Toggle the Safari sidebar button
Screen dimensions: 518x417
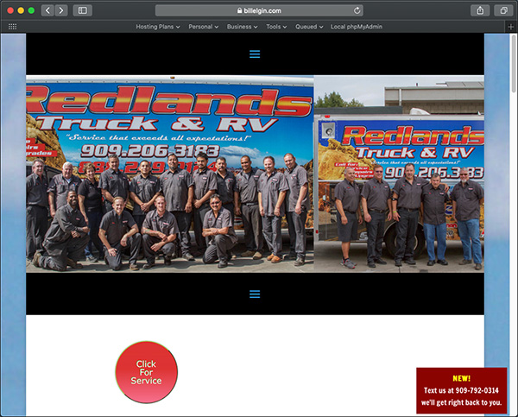pyautogui.click(x=83, y=10)
